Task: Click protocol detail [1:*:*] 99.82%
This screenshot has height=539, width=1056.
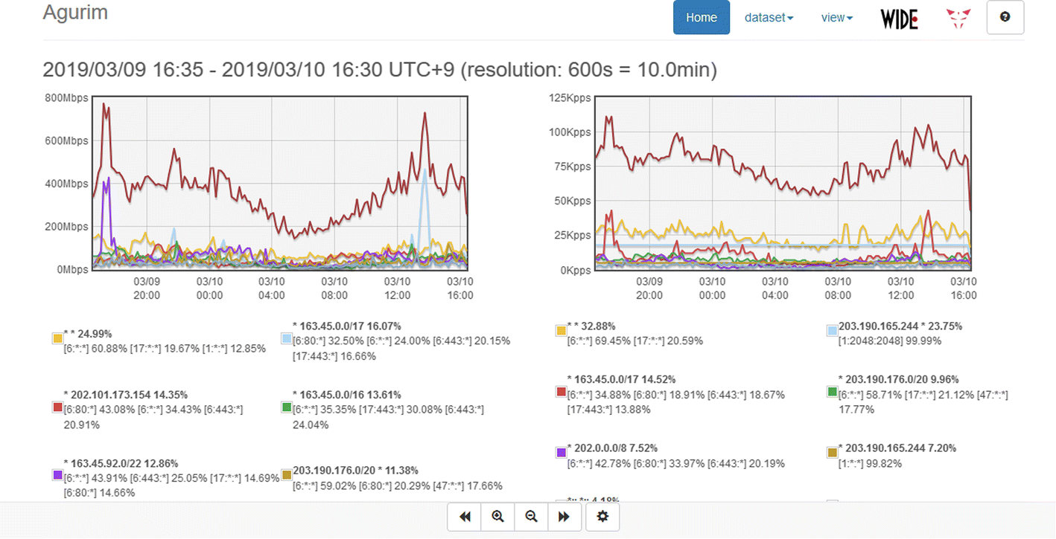Action: tap(871, 463)
